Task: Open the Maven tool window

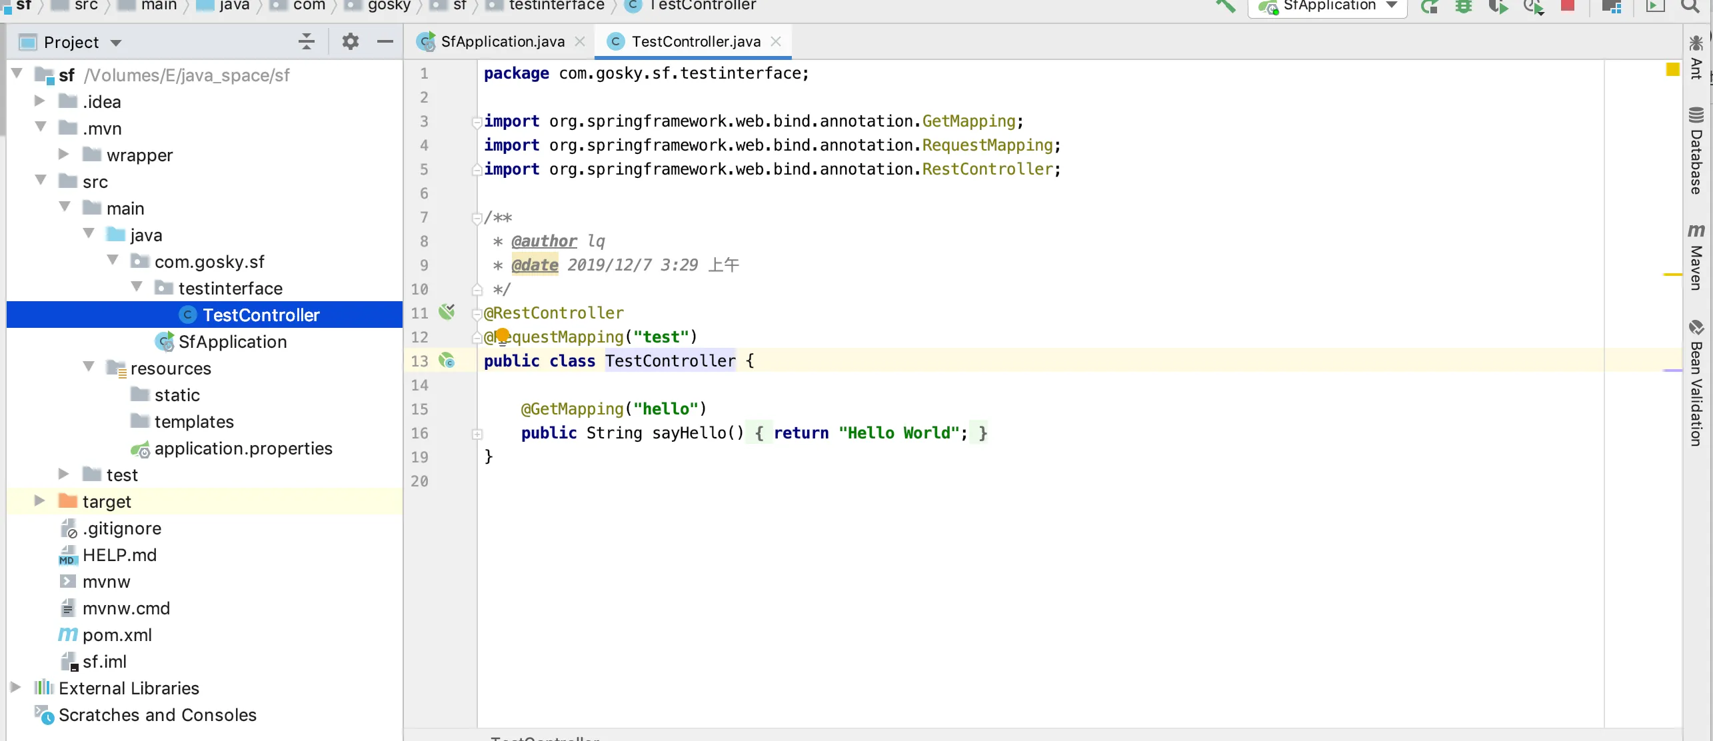Action: [x=1696, y=257]
